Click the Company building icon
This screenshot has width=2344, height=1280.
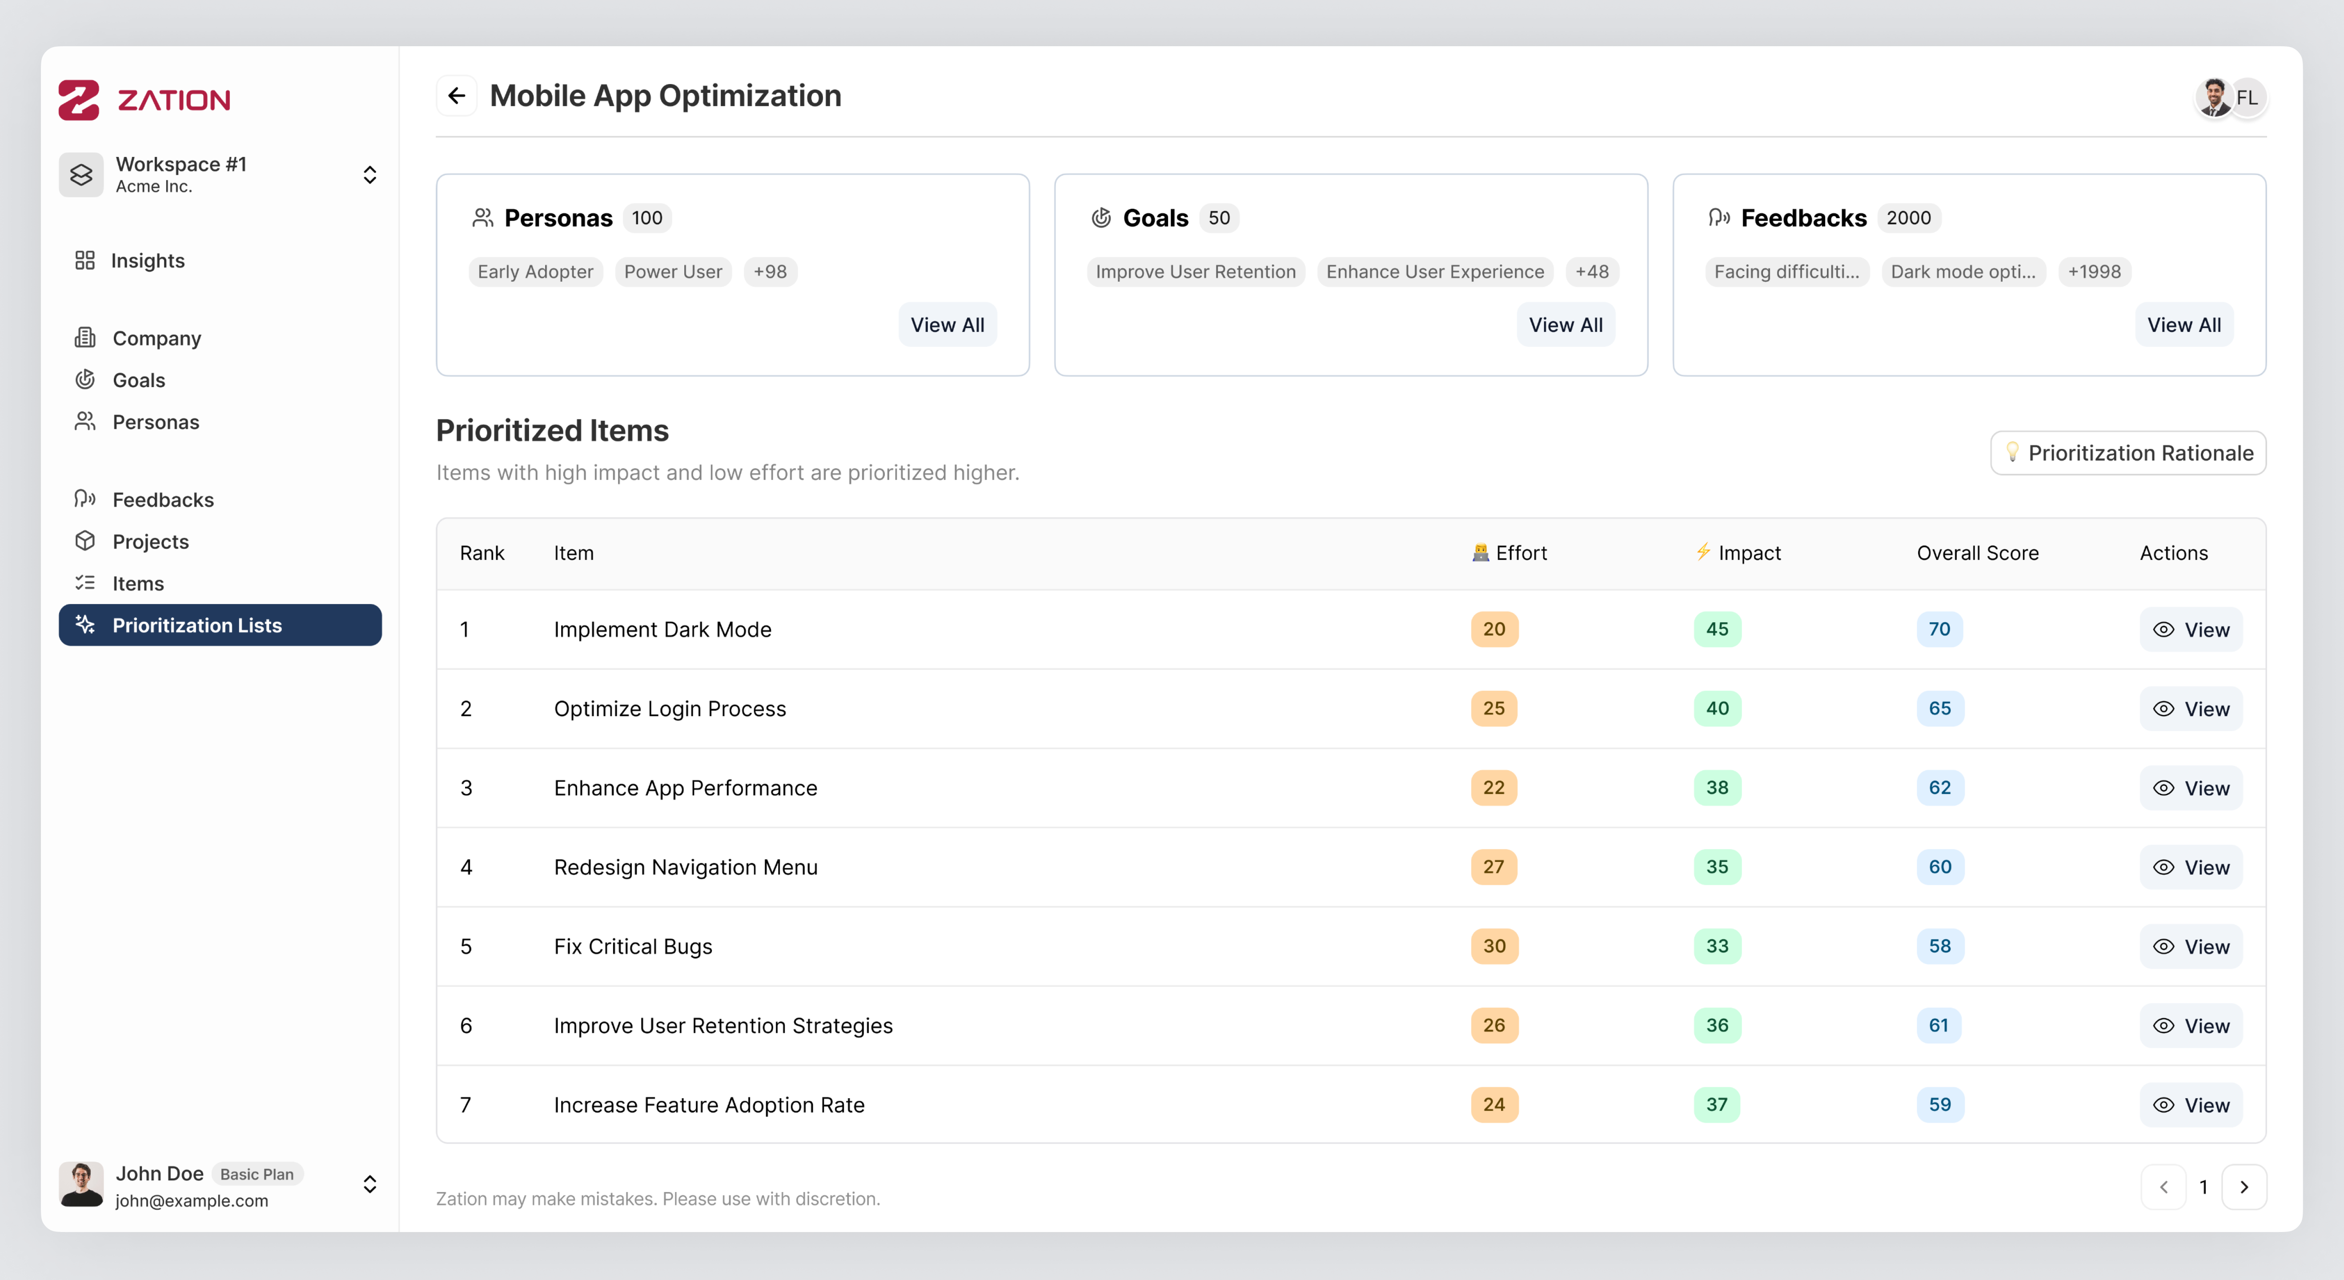click(84, 338)
